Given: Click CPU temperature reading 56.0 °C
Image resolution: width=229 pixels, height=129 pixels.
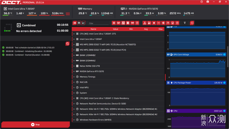Looking at the screenshot, I should click(x=8, y=13).
